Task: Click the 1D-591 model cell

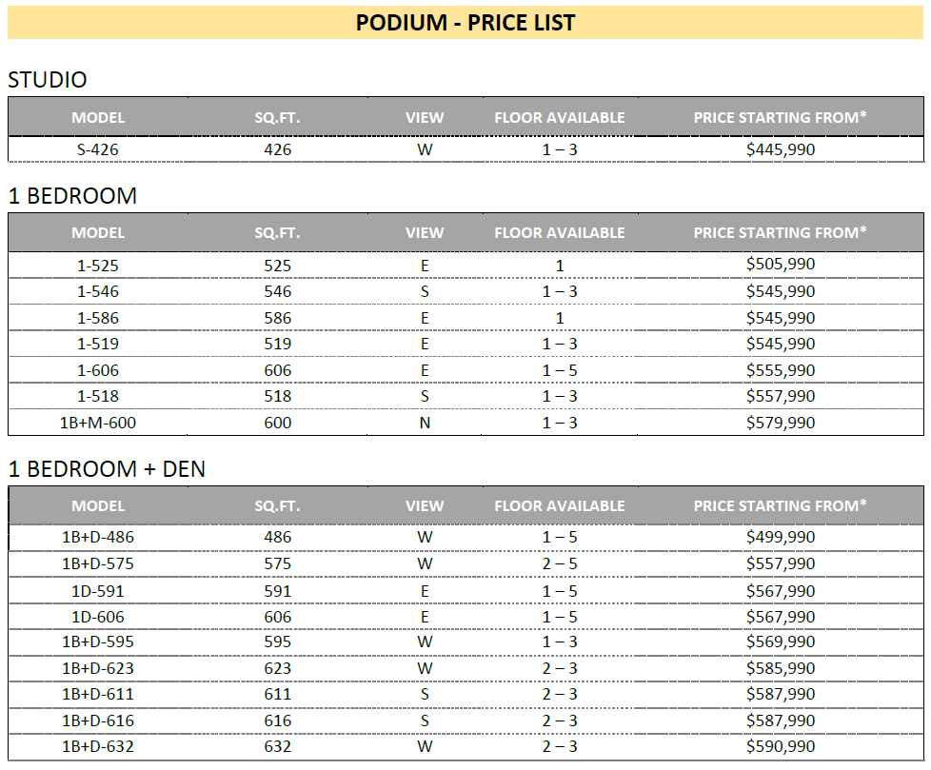Action: pos(98,591)
